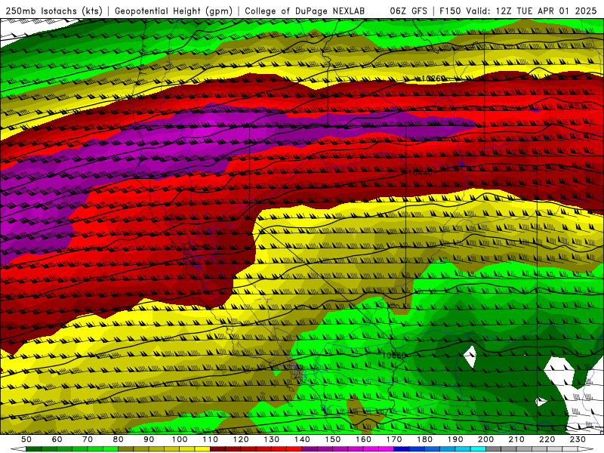Click the 160 value on the color scale

(363, 439)
